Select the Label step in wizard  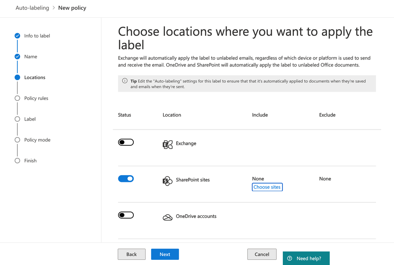30,119
